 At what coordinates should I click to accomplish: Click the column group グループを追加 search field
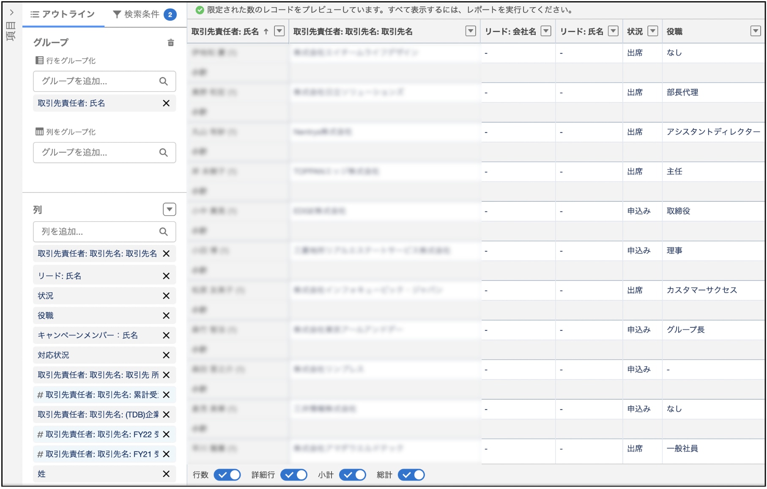[x=104, y=152]
